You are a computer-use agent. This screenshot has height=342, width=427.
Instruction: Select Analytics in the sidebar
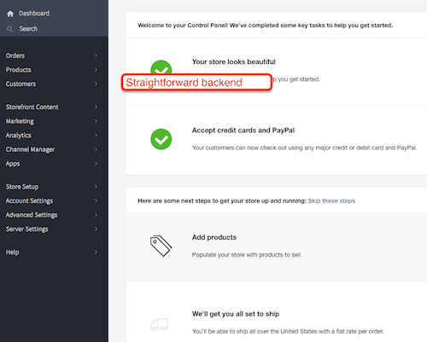point(19,136)
